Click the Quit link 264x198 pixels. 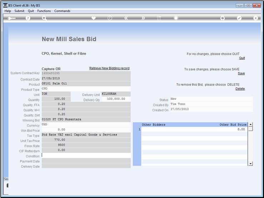242,58
